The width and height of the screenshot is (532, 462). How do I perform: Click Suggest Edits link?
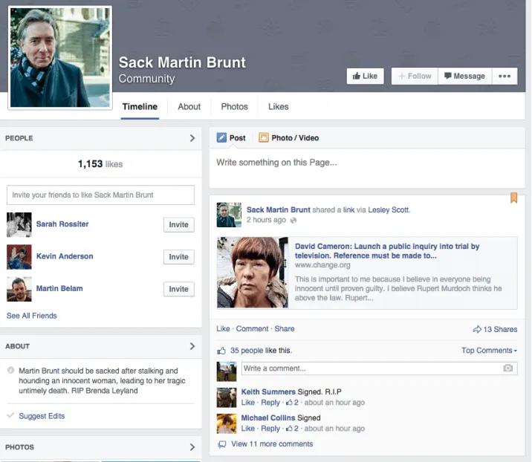click(42, 416)
